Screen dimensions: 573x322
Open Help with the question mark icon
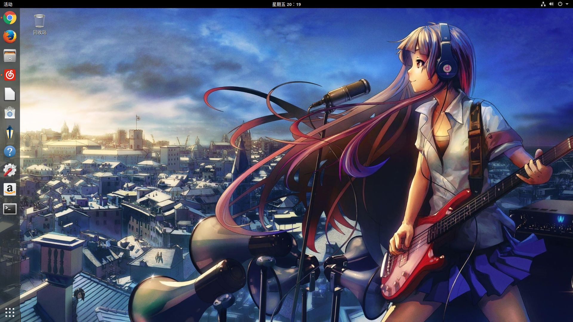(x=10, y=151)
